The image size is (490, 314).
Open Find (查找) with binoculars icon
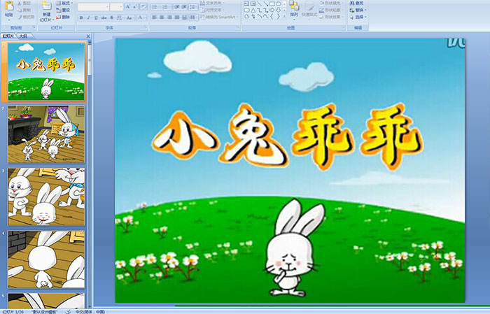[356, 3]
